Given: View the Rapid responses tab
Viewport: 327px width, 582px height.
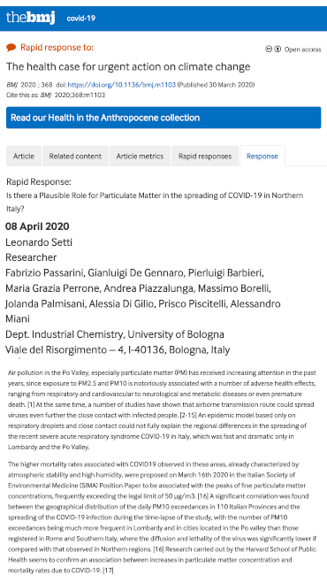Looking at the screenshot, I should (x=205, y=157).
